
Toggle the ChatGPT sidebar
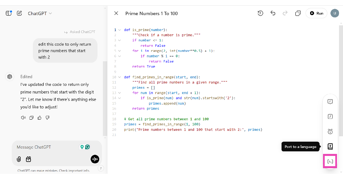click(9, 13)
